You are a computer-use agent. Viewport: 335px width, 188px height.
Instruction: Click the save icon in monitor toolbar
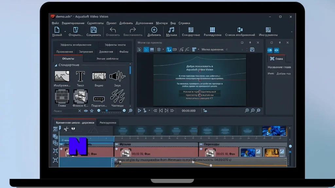tap(252, 50)
